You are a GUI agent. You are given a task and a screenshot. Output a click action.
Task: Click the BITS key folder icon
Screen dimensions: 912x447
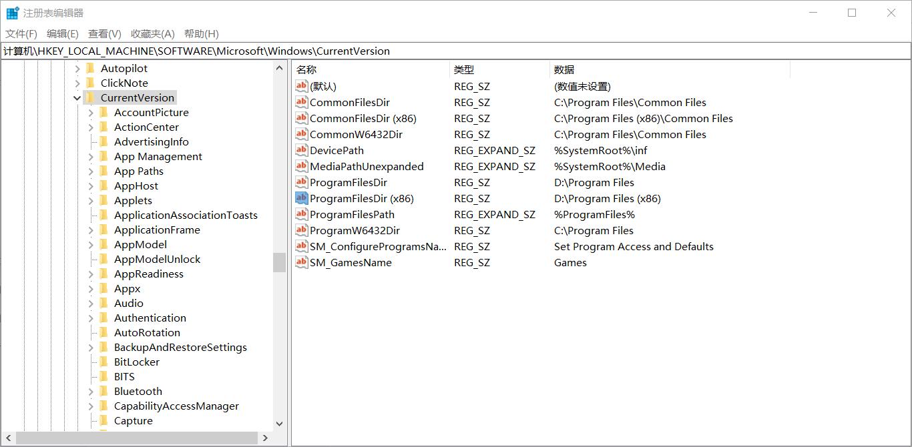103,376
